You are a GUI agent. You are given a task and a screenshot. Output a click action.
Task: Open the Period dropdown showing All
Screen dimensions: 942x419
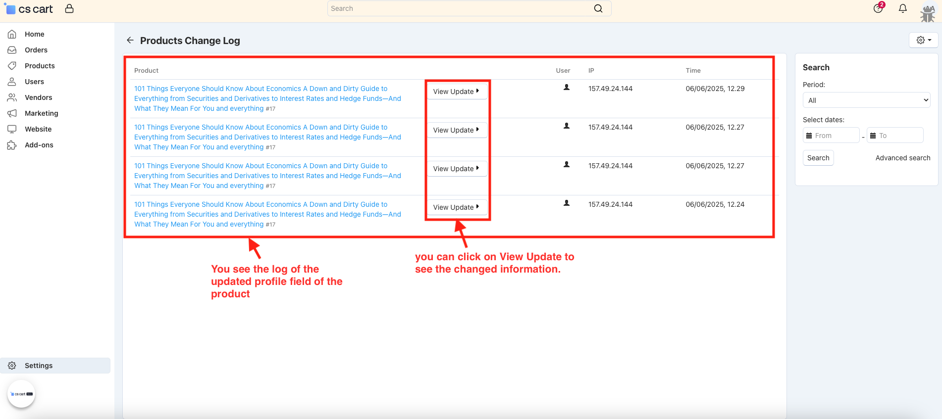click(866, 100)
